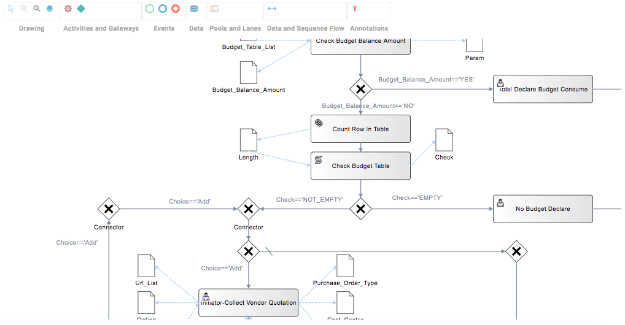Select the pool and lane shape icon
Screen dimensions: 625x325
tap(214, 9)
